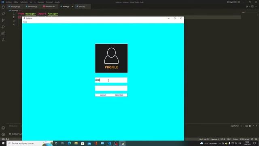
Task: Open notifications bell in VS Code status bar
Action: [x=256, y=139]
